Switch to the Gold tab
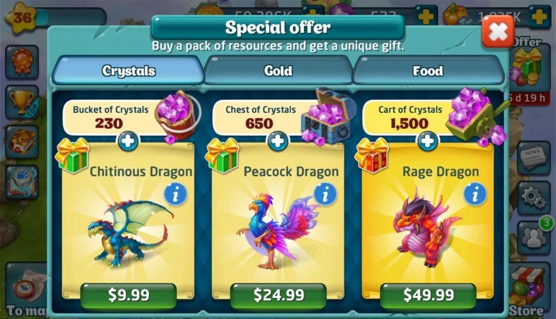The width and height of the screenshot is (556, 319). tap(278, 71)
